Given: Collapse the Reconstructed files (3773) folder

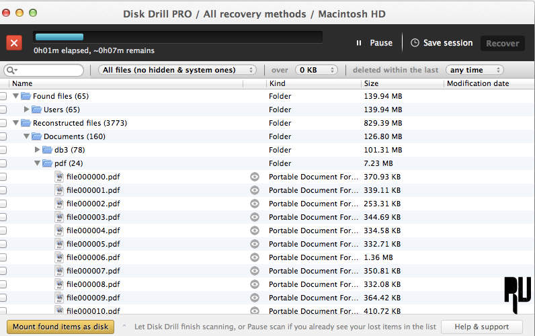Looking at the screenshot, I should click(15, 123).
